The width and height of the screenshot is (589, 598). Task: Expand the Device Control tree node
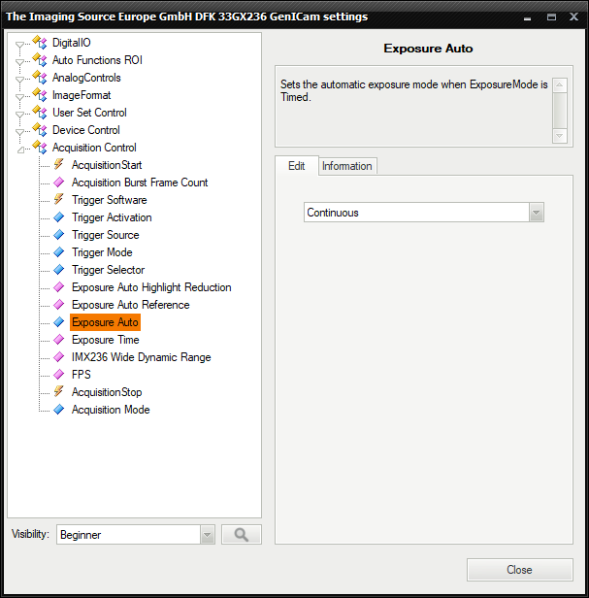click(x=19, y=132)
